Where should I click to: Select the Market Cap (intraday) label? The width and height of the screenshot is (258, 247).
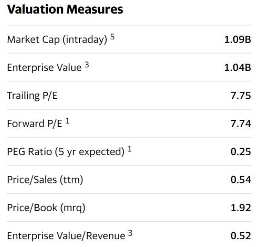coord(57,40)
